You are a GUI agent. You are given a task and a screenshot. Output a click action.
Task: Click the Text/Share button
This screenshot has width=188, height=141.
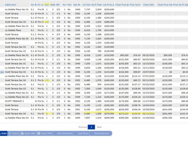point(83,134)
